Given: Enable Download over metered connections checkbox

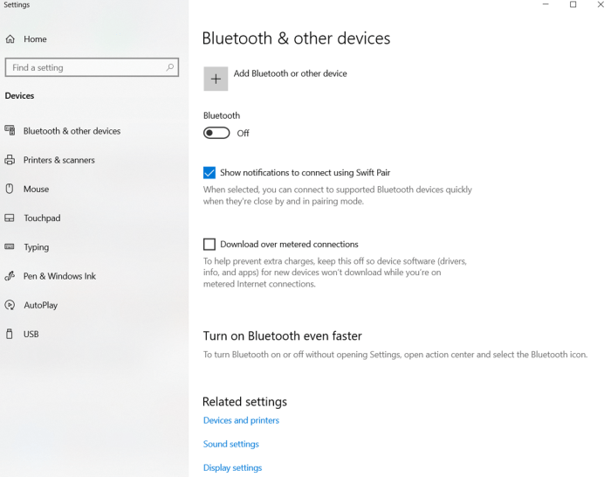Looking at the screenshot, I should coord(209,244).
